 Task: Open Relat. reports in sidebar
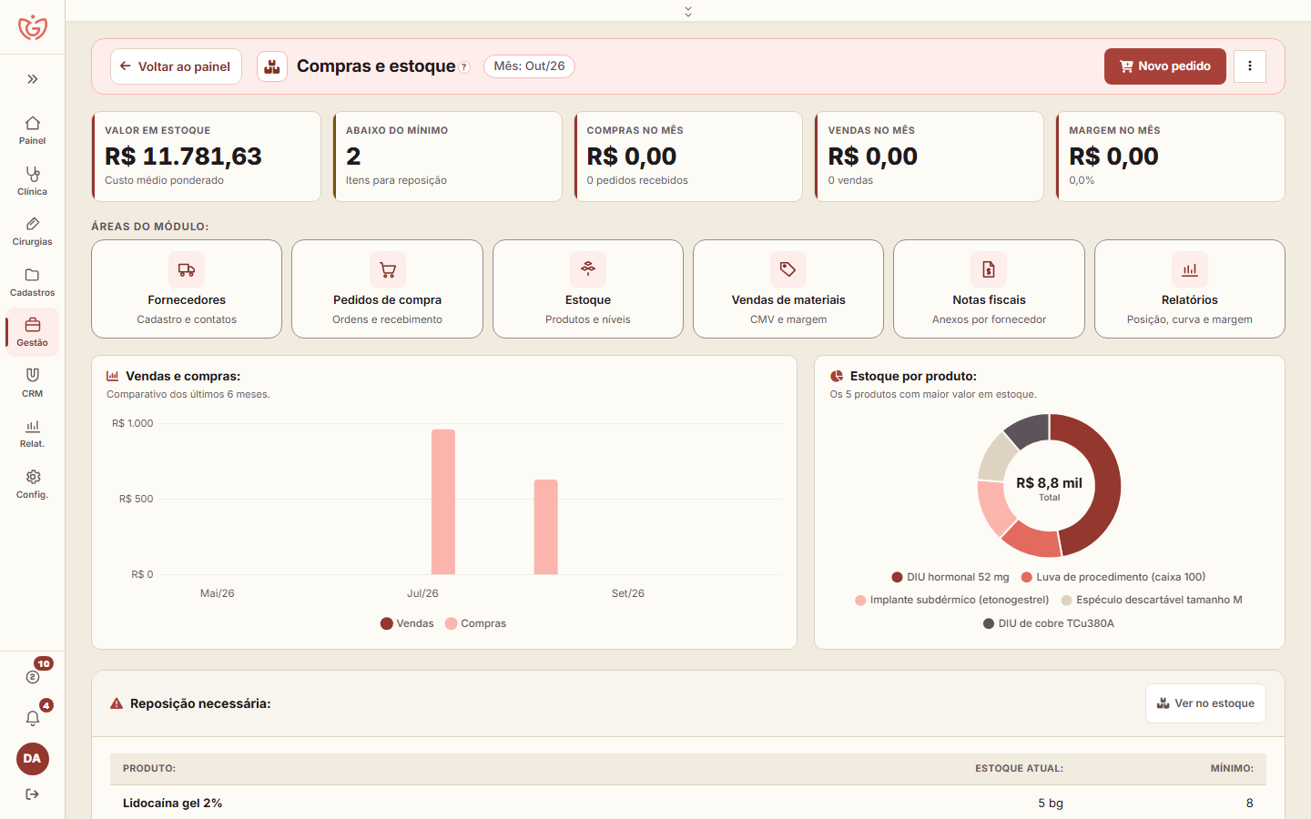tap(33, 433)
